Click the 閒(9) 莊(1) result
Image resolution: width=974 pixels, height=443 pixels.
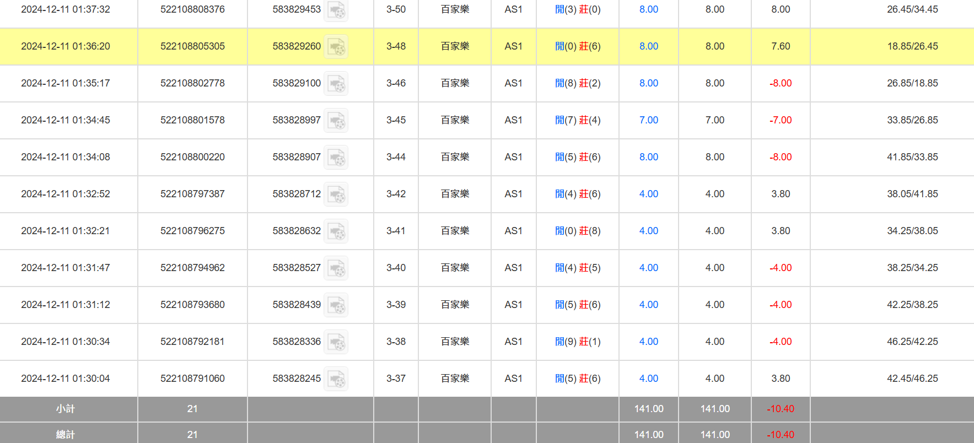pyautogui.click(x=578, y=342)
